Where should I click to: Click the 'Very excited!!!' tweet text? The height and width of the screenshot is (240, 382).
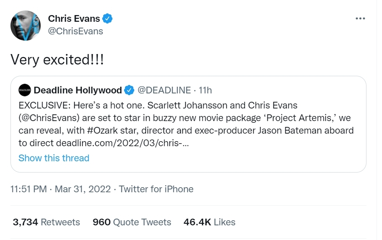click(57, 59)
